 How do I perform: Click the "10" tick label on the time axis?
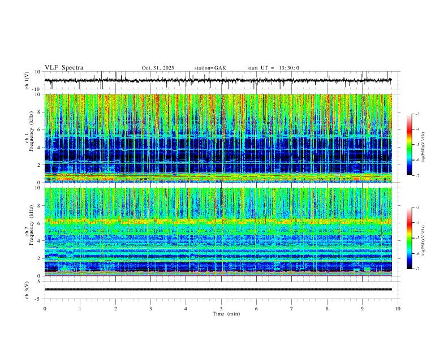point(398,309)
